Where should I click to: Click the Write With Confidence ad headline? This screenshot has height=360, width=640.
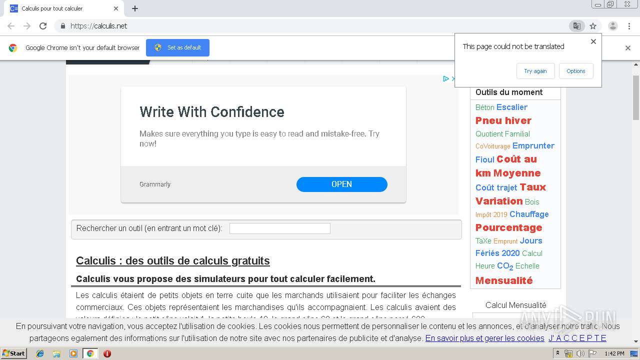tap(212, 112)
